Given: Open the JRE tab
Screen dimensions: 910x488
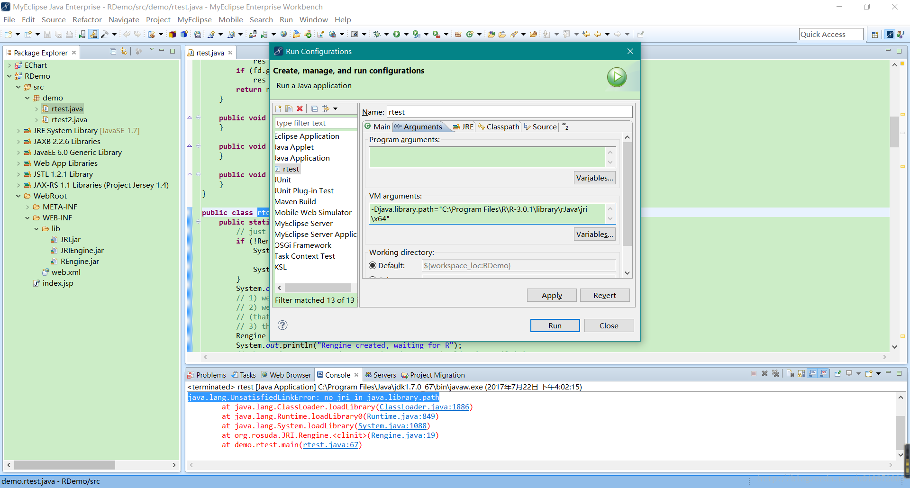Looking at the screenshot, I should click(x=463, y=127).
